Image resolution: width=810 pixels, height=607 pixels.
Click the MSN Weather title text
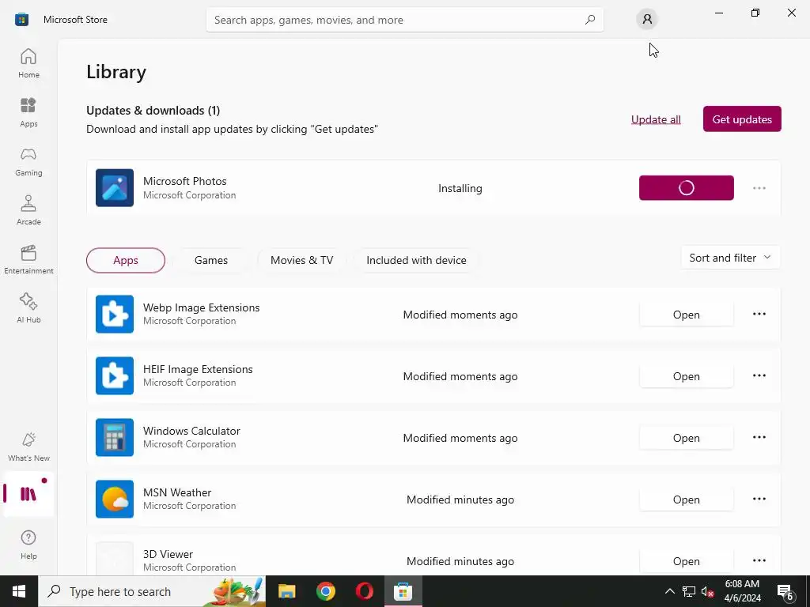click(176, 492)
